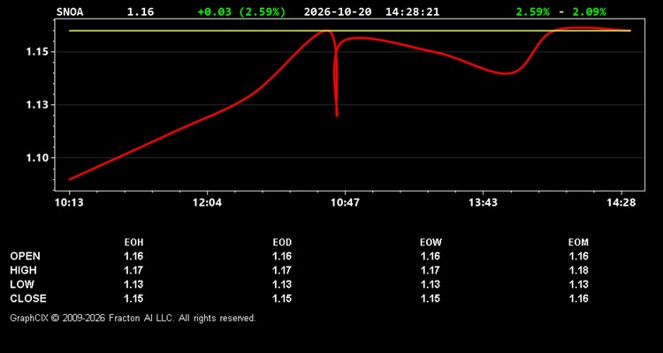This screenshot has height=353, width=663.
Task: Click the SNOA ticker symbol
Action: (x=70, y=11)
